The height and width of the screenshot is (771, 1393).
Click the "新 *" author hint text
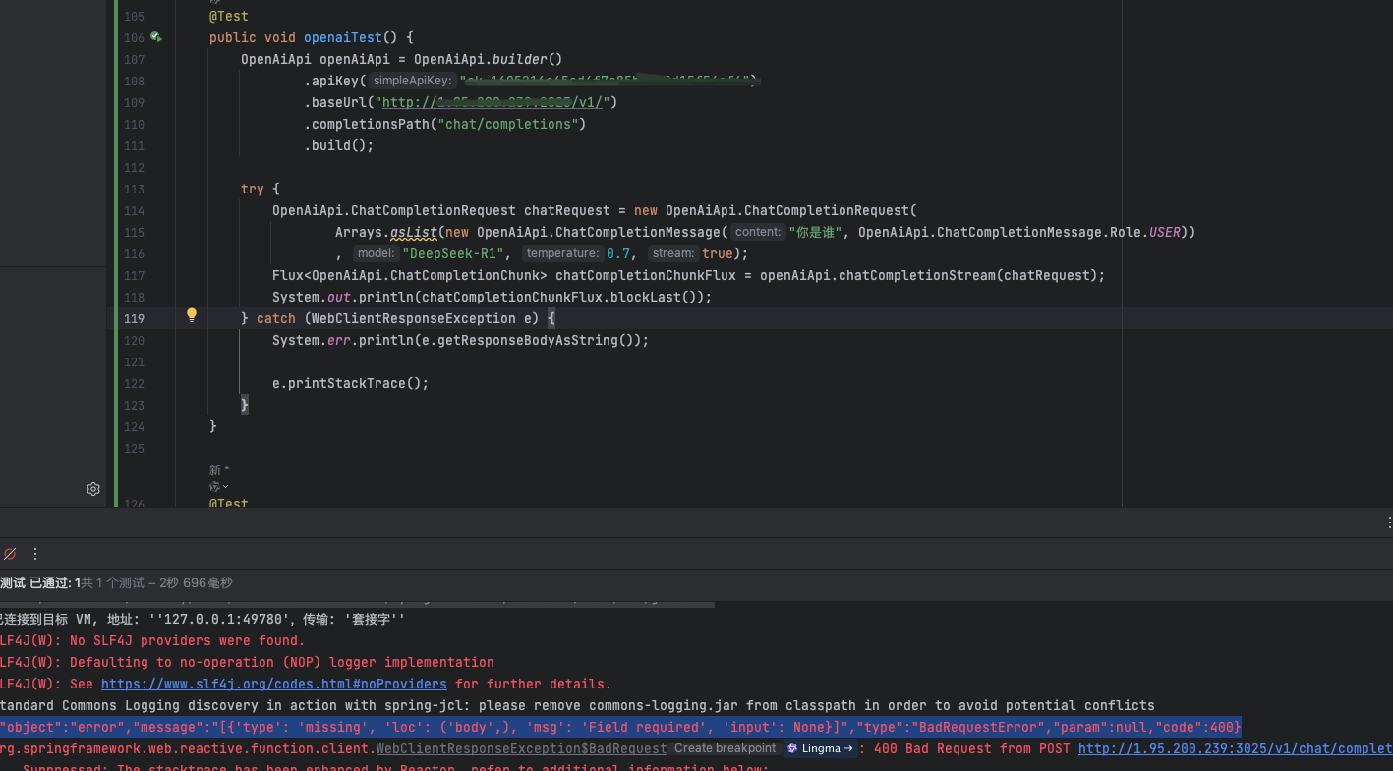point(219,469)
